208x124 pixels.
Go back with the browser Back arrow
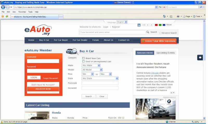(x=3, y=7)
